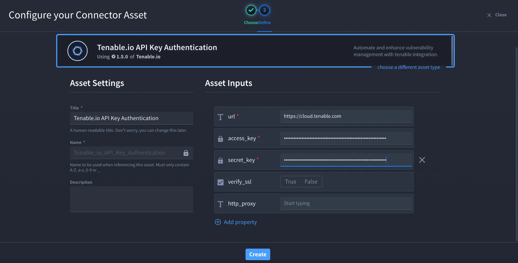Click the text type icon beside http_proxy
The height and width of the screenshot is (263, 518).
coord(220,204)
